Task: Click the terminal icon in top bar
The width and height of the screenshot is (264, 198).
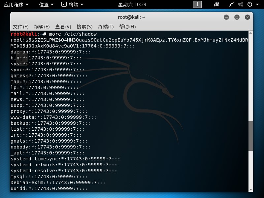Action: 64,4
